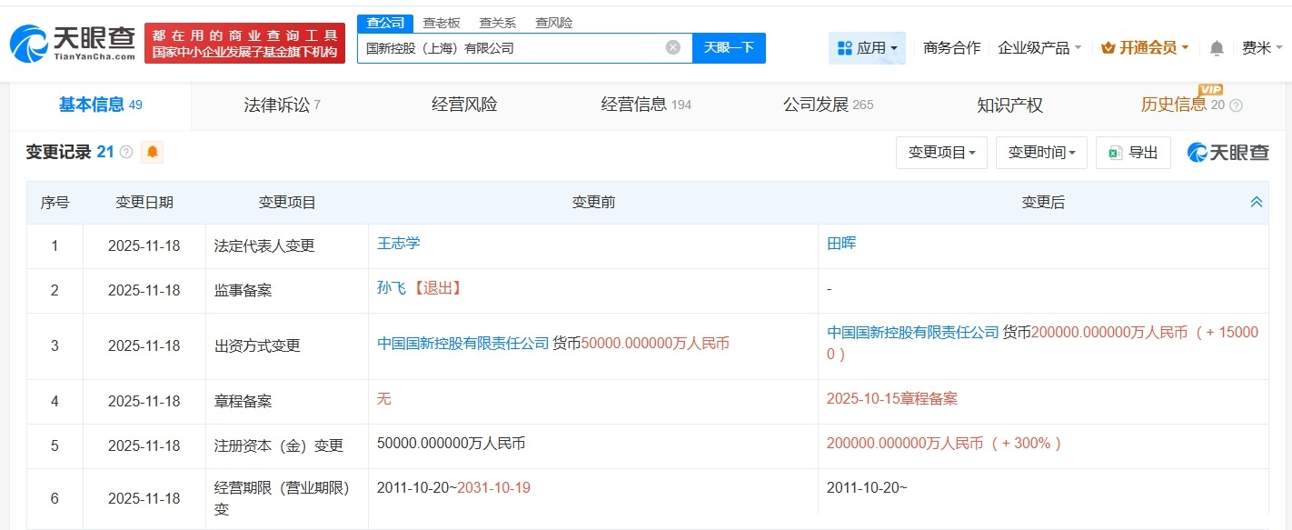Click the question mark icon near 变更记录 21
Screen dimensions: 1292x530
(x=124, y=152)
